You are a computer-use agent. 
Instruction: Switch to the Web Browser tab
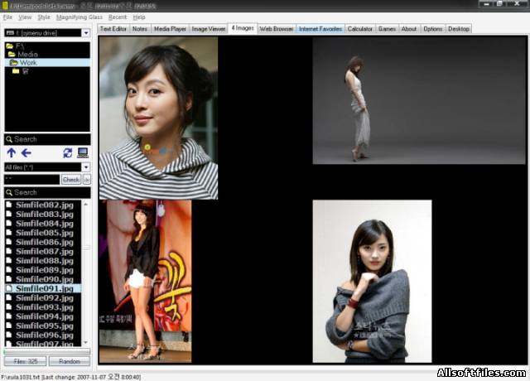[x=277, y=29]
